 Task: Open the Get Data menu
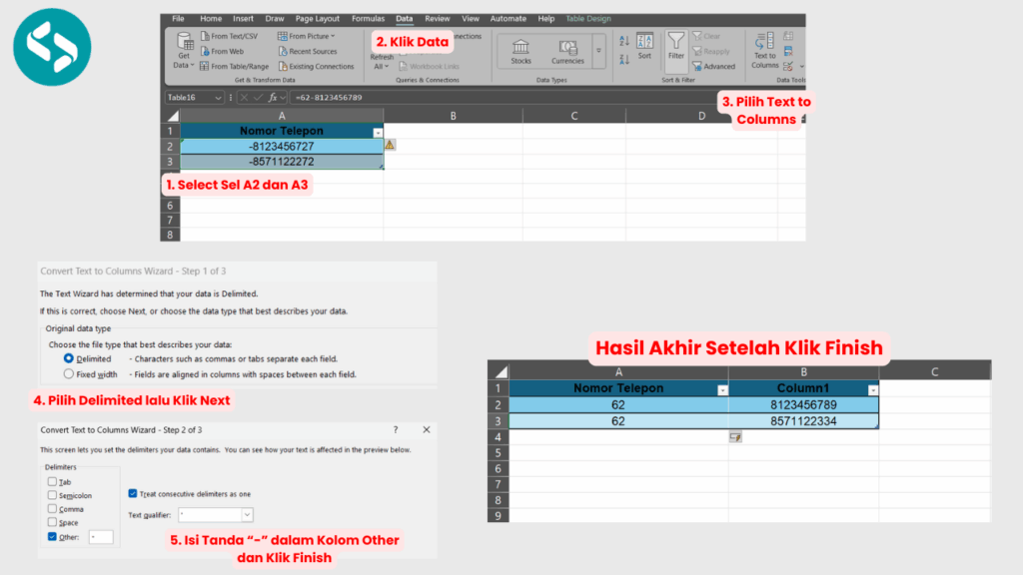(x=184, y=51)
